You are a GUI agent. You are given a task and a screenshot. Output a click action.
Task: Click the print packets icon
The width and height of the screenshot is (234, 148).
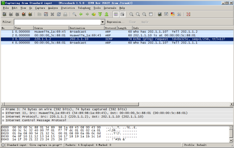click(65, 14)
